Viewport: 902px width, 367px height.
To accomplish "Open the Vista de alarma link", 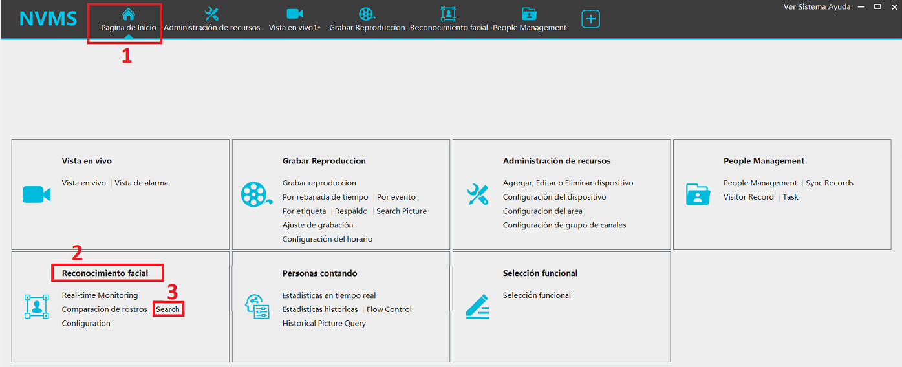I will coord(141,183).
